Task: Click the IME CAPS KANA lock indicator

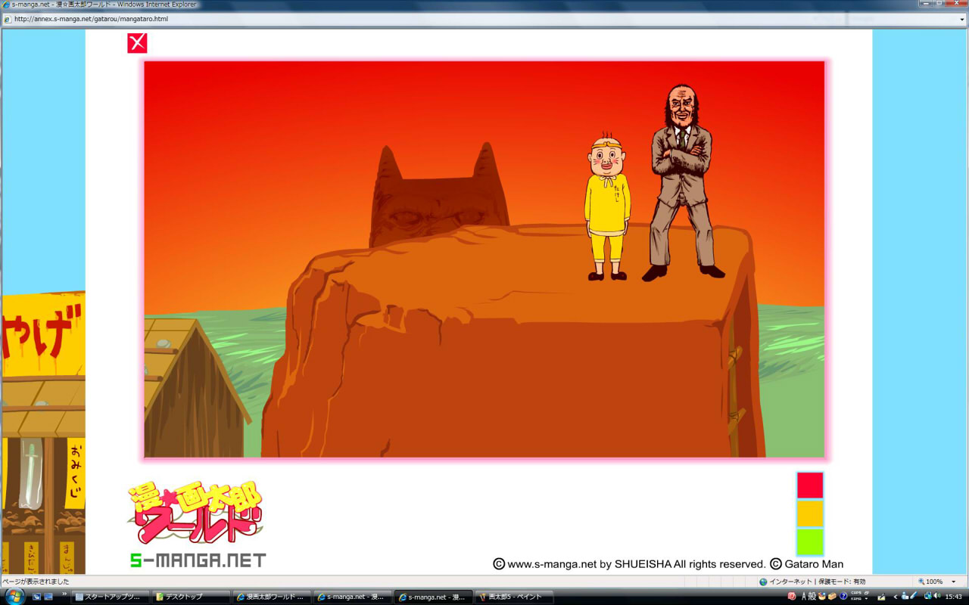Action: tap(857, 596)
